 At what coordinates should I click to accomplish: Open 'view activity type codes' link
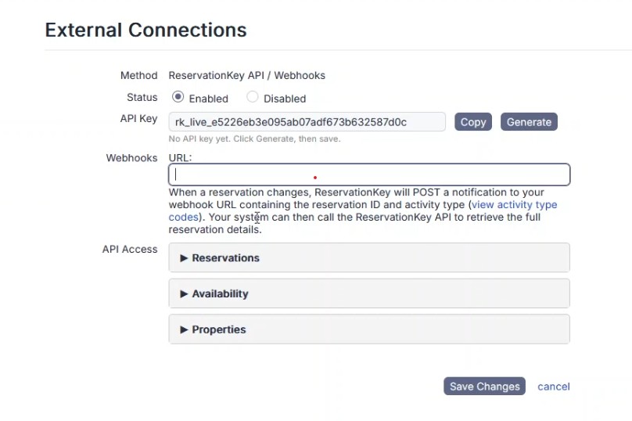pos(513,205)
